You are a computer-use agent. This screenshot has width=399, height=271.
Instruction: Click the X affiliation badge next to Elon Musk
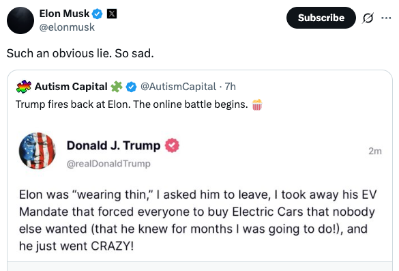click(111, 14)
